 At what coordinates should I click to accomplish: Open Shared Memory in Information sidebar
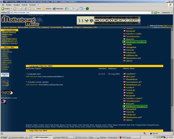[9, 32]
